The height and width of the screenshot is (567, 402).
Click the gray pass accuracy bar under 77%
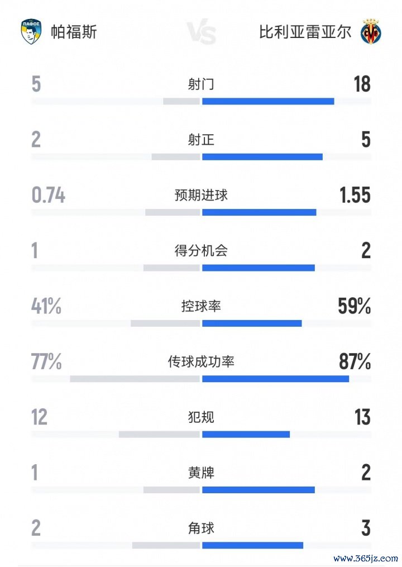coord(135,379)
